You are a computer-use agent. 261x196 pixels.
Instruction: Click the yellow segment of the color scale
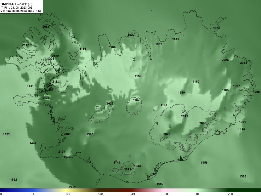[x=67, y=190]
